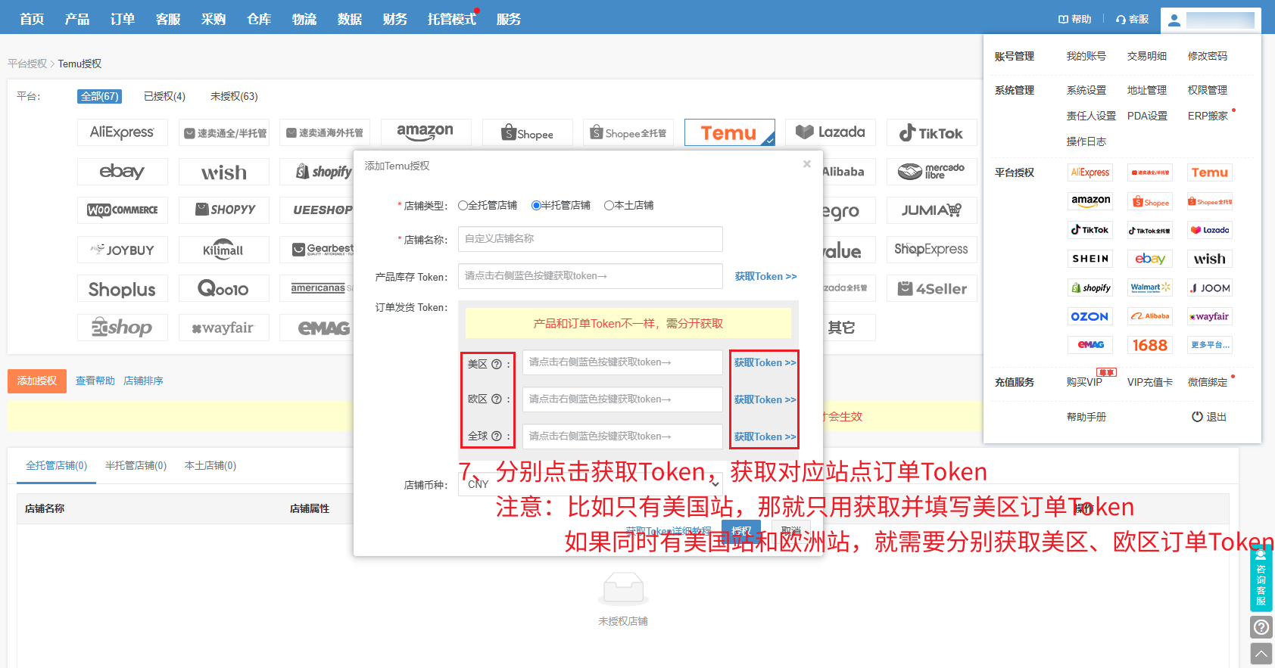Open the 店铺币种 CNY dropdown
This screenshot has width=1275, height=668.
[x=590, y=484]
